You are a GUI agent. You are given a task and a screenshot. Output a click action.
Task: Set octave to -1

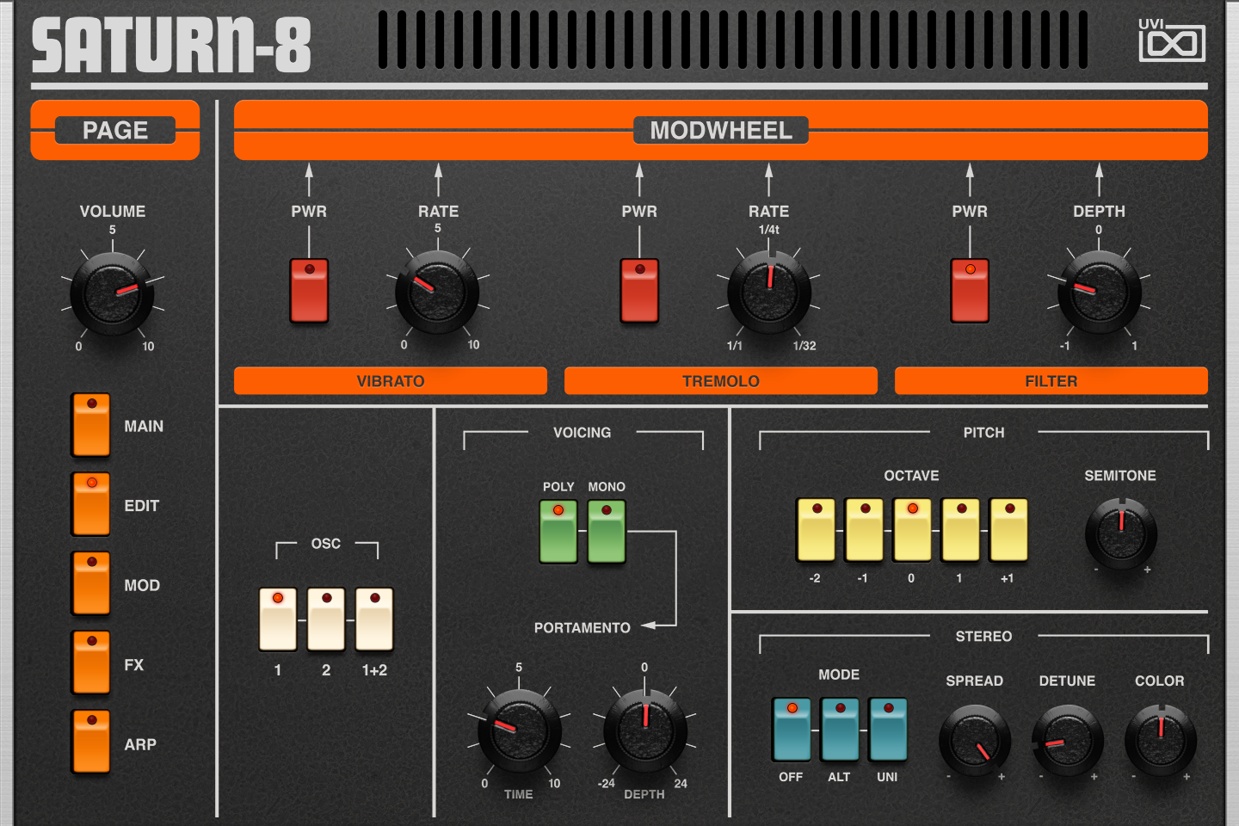point(865,529)
